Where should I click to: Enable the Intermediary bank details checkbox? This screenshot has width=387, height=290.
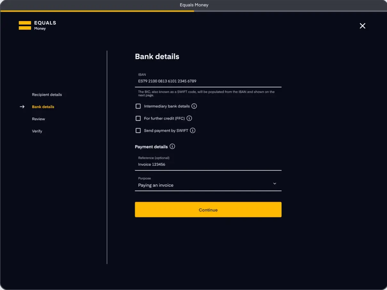pos(138,106)
